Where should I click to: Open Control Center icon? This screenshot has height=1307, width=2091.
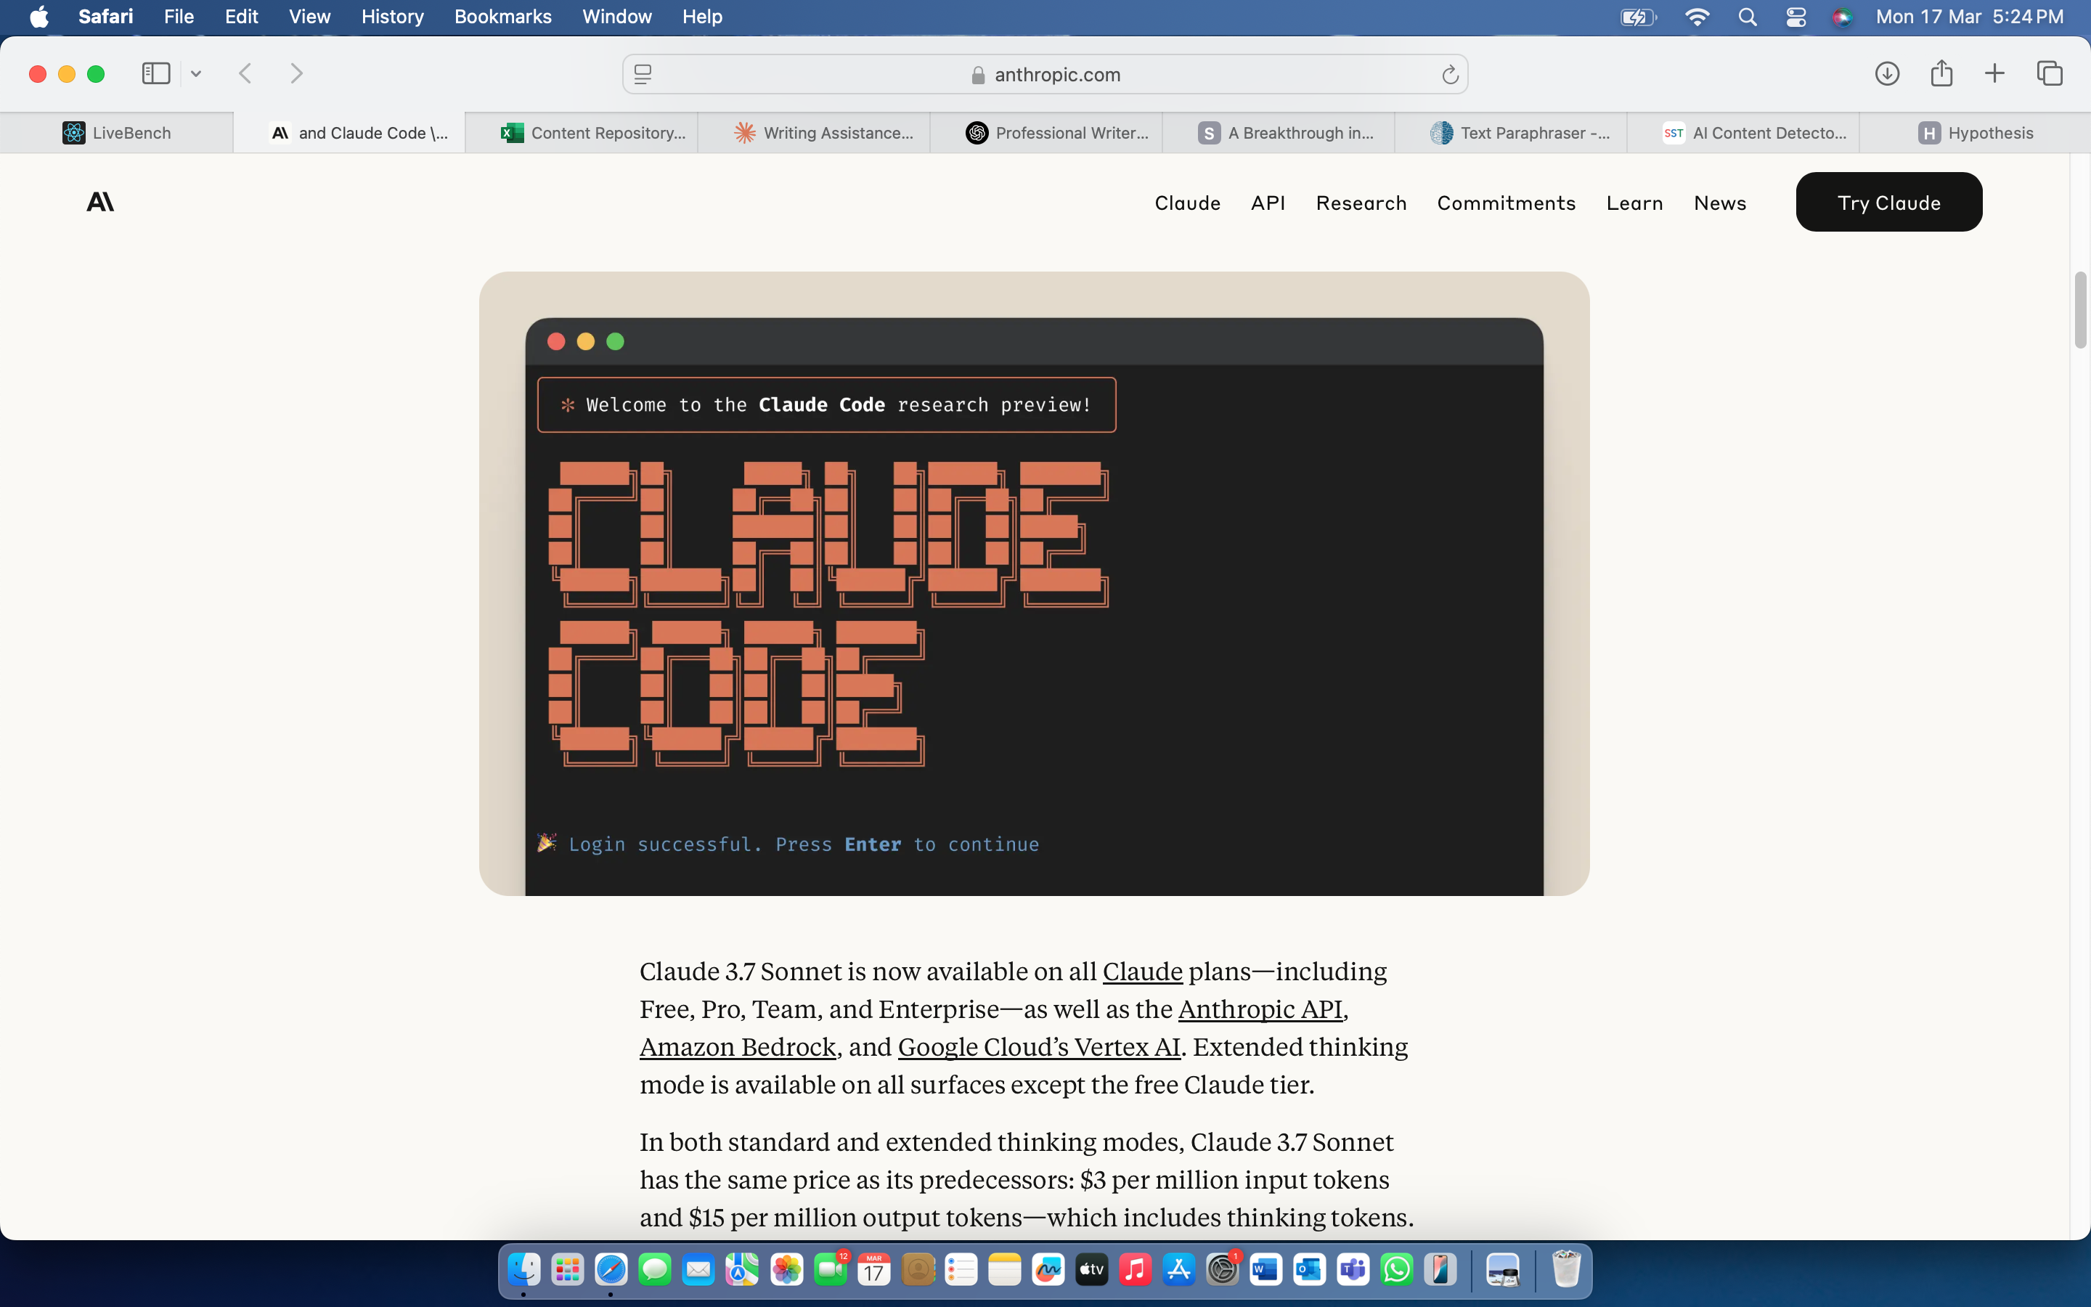point(1796,17)
